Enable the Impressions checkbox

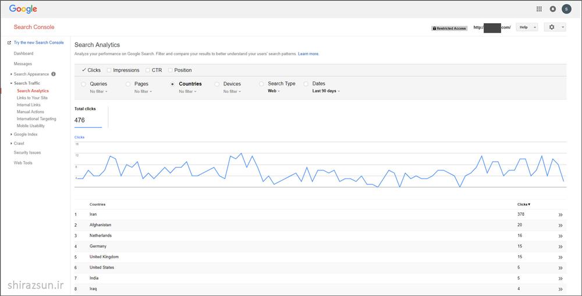pyautogui.click(x=109, y=70)
